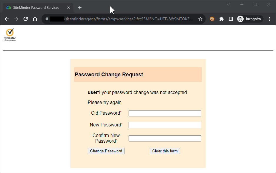Toggle the browser side panel
Image resolution: width=276 pixels, height=173 pixels.
coord(231,19)
